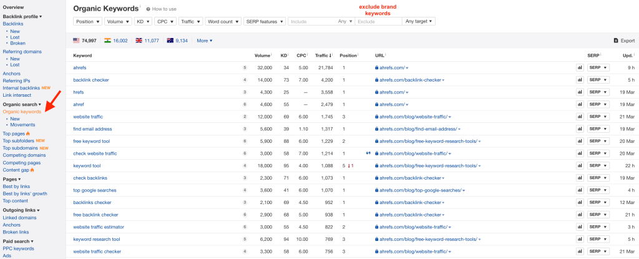Image resolution: width=639 pixels, height=259 pixels.
Task: Open the find email address keyword link
Action: click(x=92, y=129)
